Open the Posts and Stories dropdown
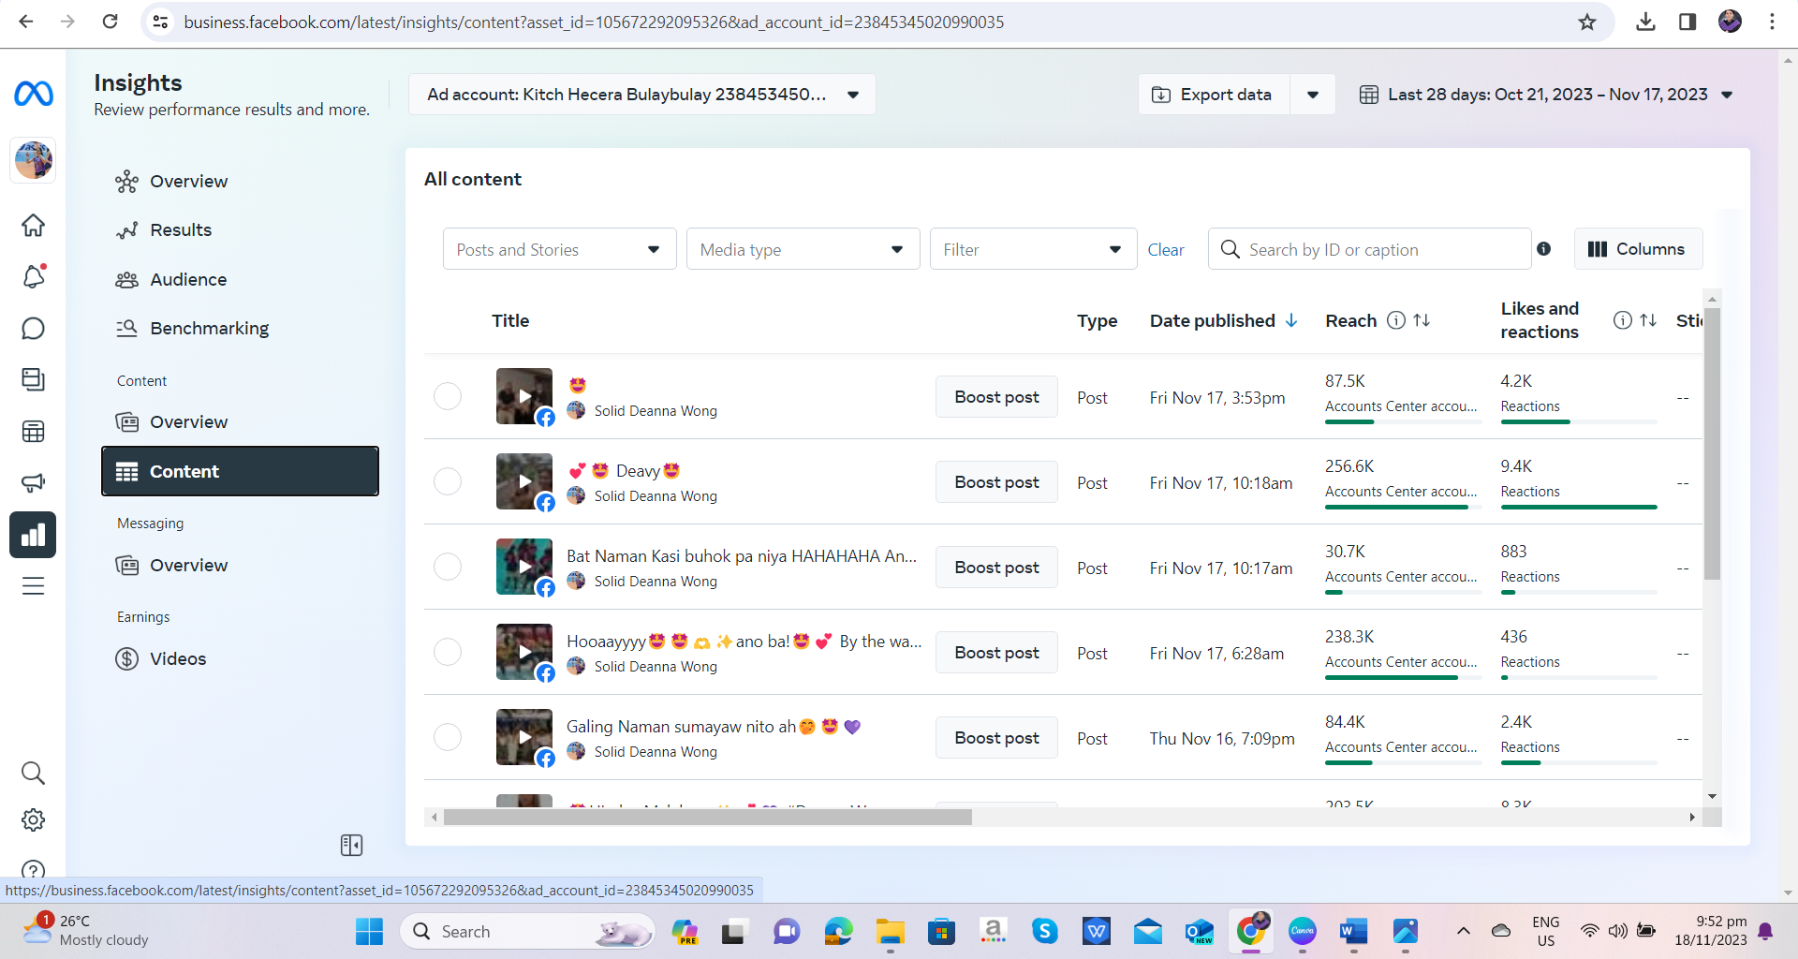The width and height of the screenshot is (1798, 959). click(559, 249)
